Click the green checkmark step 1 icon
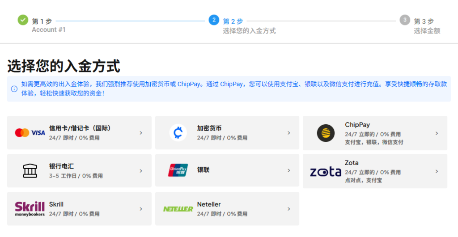Viewport: 458px width, 237px height. coord(23,20)
